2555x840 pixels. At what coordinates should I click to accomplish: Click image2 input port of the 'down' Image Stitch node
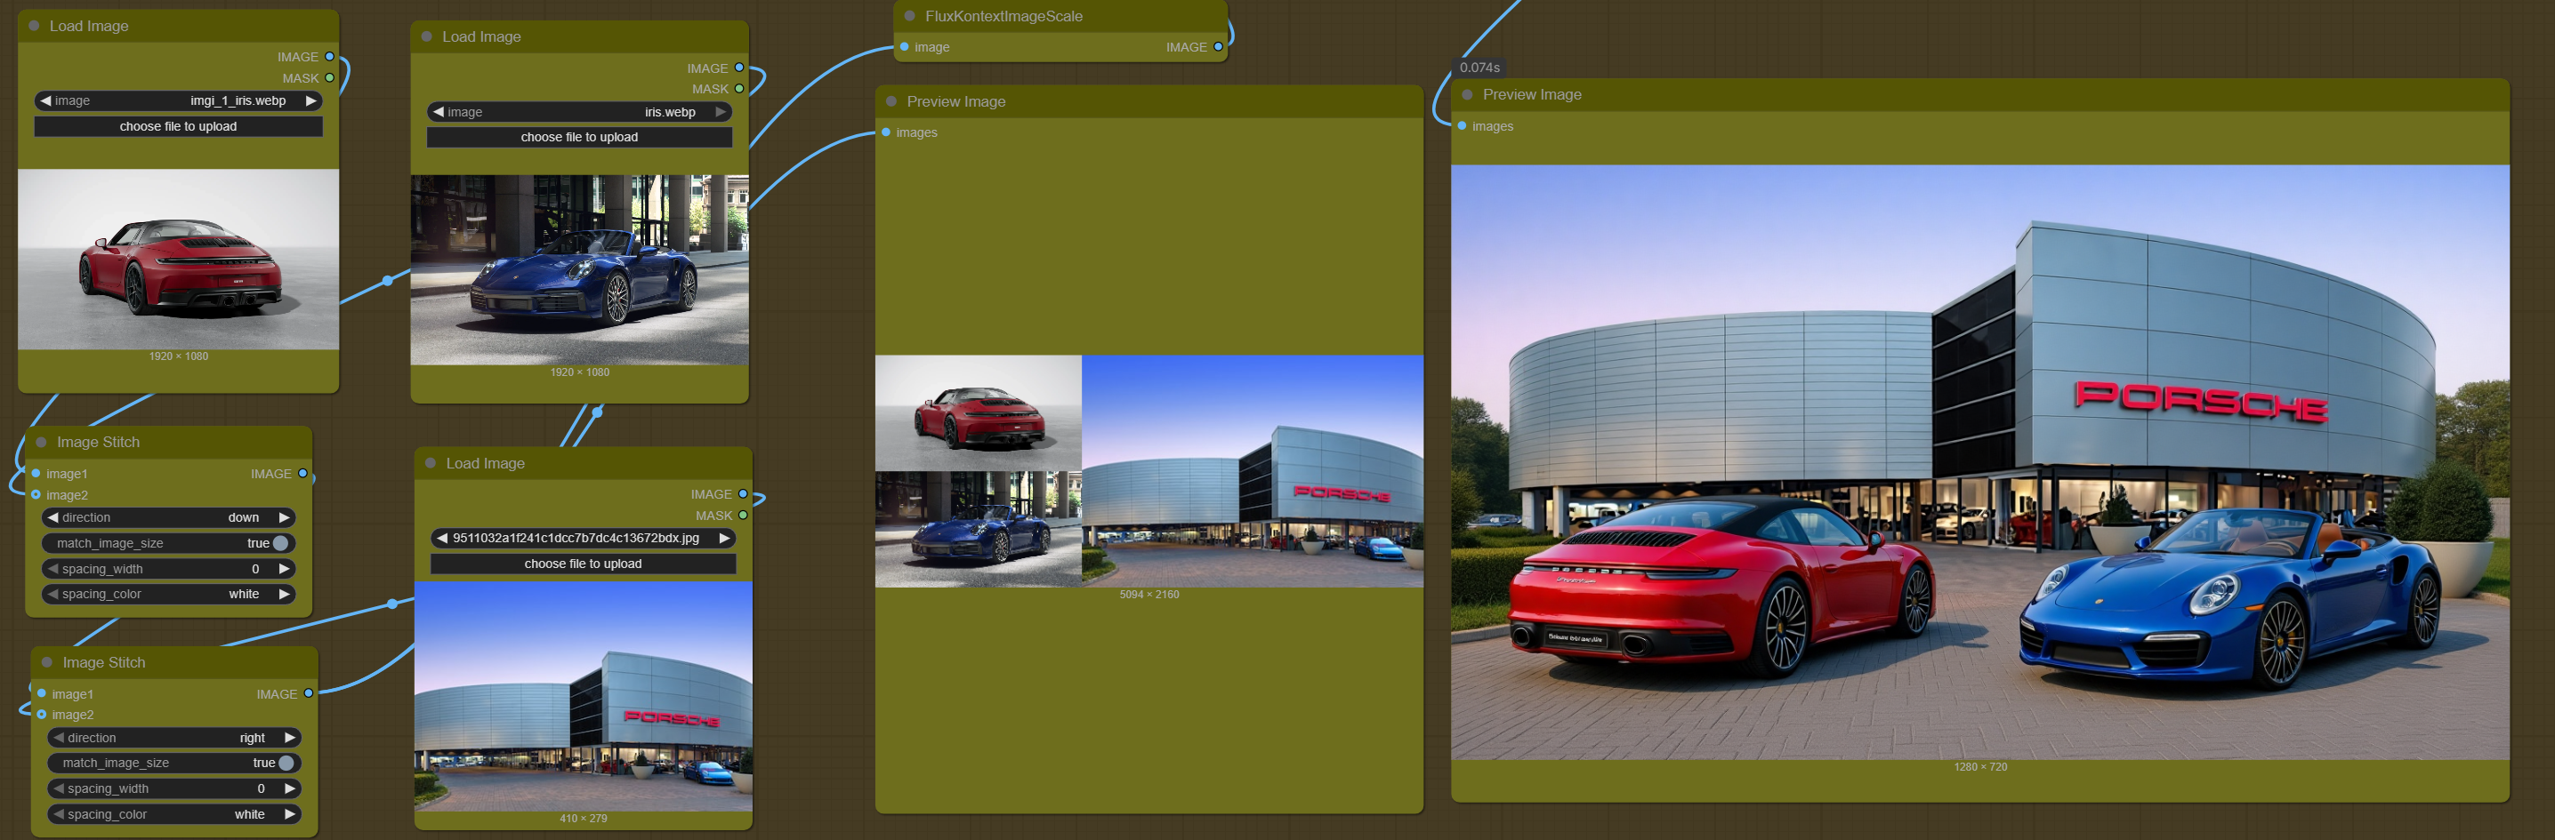coord(36,494)
